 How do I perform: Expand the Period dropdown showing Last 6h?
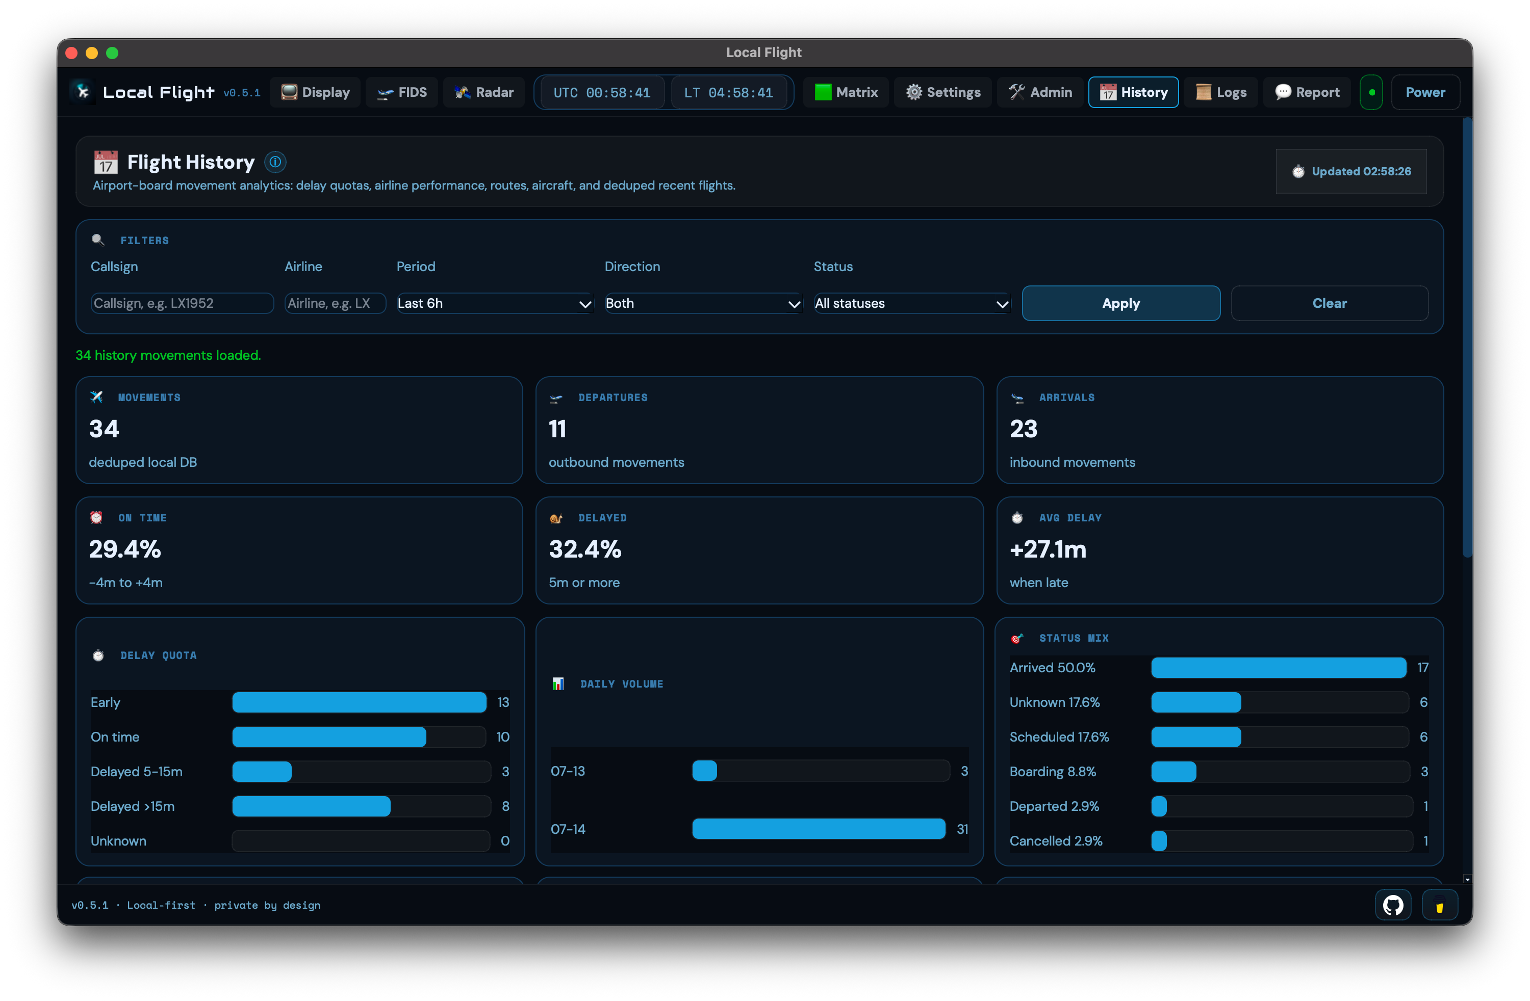[494, 303]
